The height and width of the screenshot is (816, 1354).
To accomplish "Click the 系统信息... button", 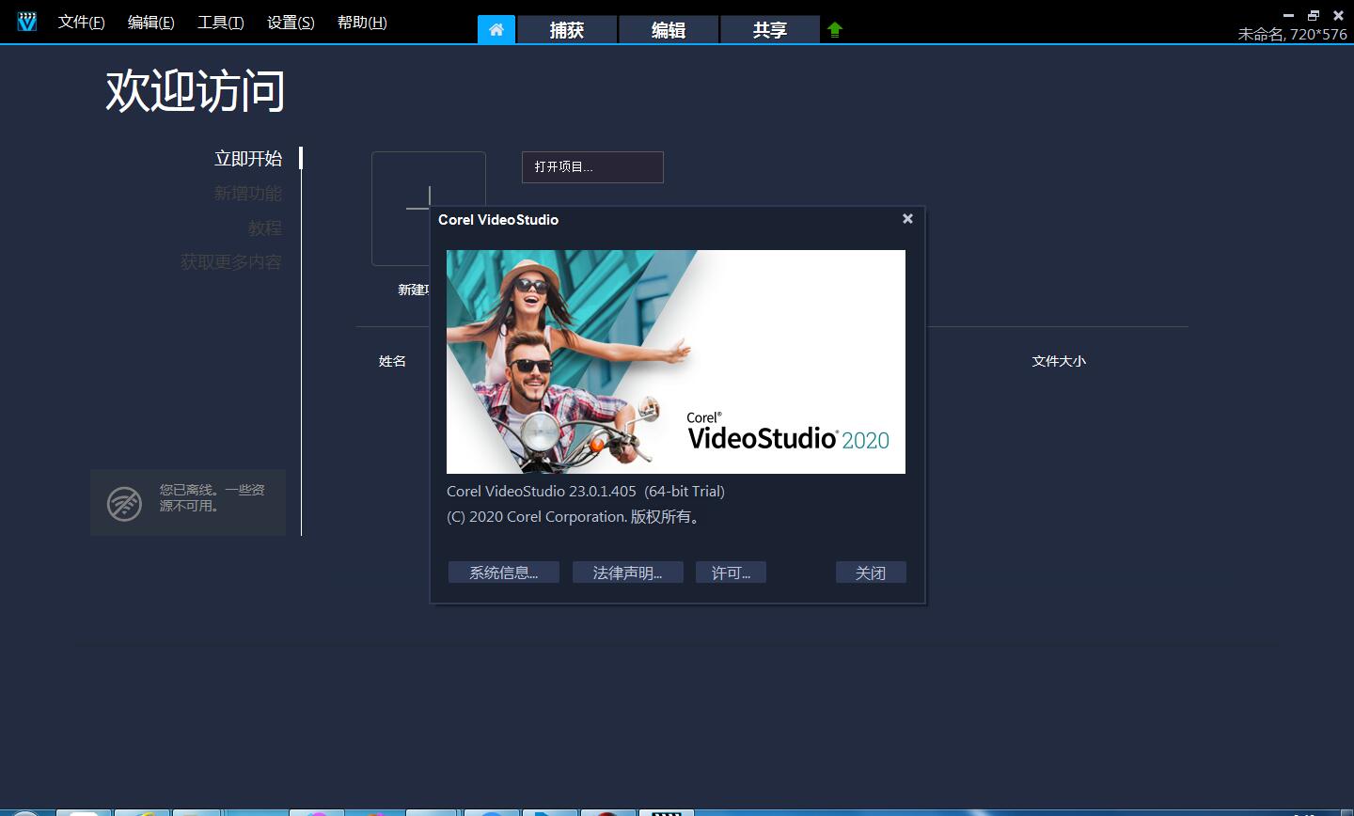I will pyautogui.click(x=504, y=573).
